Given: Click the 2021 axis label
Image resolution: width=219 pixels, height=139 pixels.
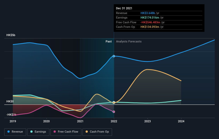Looking at the screenshot, I should (x=80, y=121).
